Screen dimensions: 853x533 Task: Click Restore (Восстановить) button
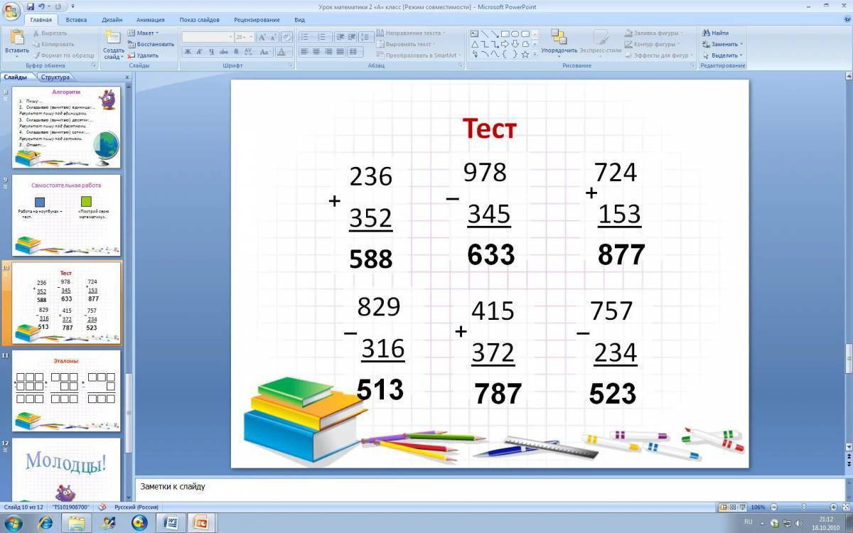(x=150, y=44)
